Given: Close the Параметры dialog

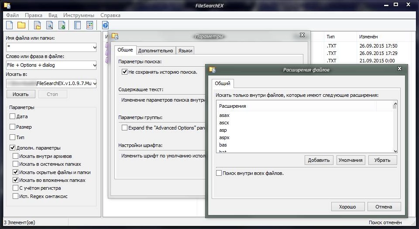Looking at the screenshot, I should pos(302,35).
